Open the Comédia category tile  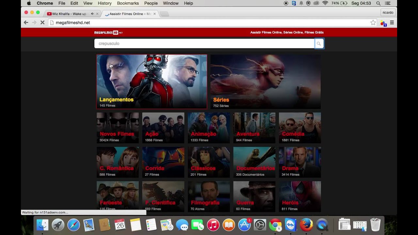pyautogui.click(x=300, y=128)
